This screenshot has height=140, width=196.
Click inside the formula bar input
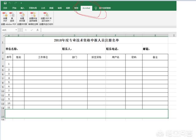[109, 30]
